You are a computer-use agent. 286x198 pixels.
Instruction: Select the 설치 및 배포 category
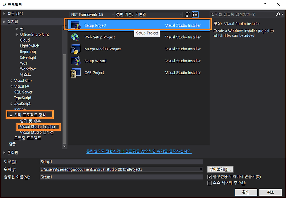tap(30, 121)
